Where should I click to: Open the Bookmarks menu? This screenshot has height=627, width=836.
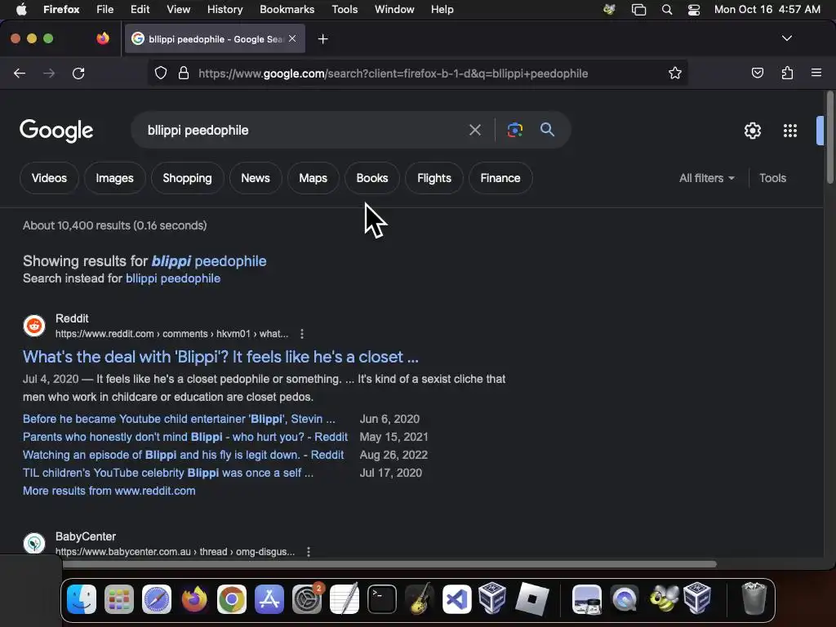coord(287,10)
